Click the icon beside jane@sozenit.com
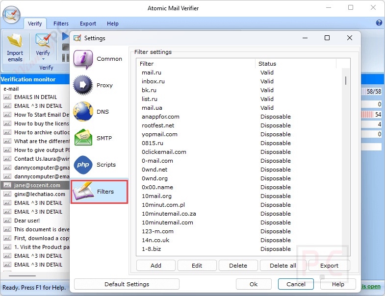Screen dimensions: 385x296 (7, 185)
